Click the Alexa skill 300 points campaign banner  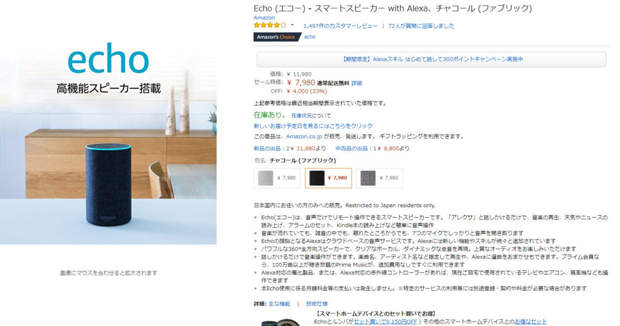[x=431, y=59]
